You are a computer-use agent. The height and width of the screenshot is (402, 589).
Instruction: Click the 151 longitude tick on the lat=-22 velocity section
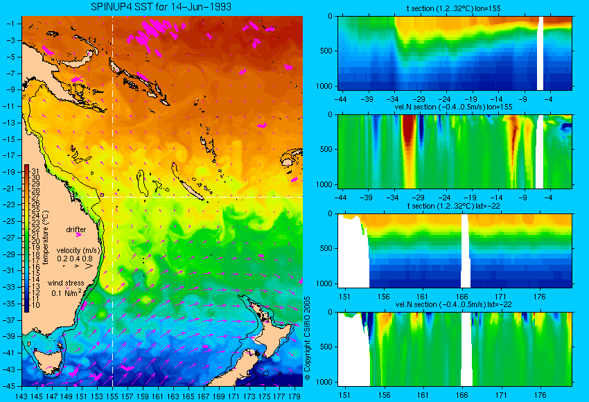tap(344, 395)
